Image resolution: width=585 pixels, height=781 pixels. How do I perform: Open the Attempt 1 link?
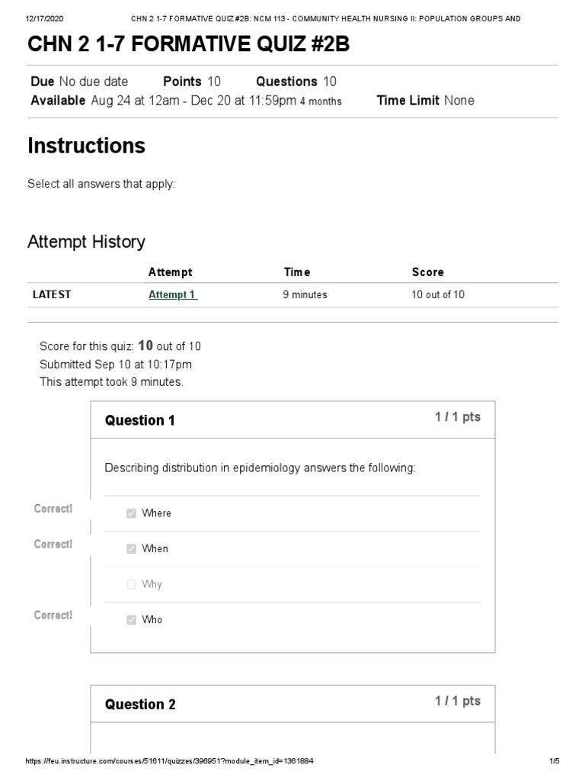pos(172,294)
